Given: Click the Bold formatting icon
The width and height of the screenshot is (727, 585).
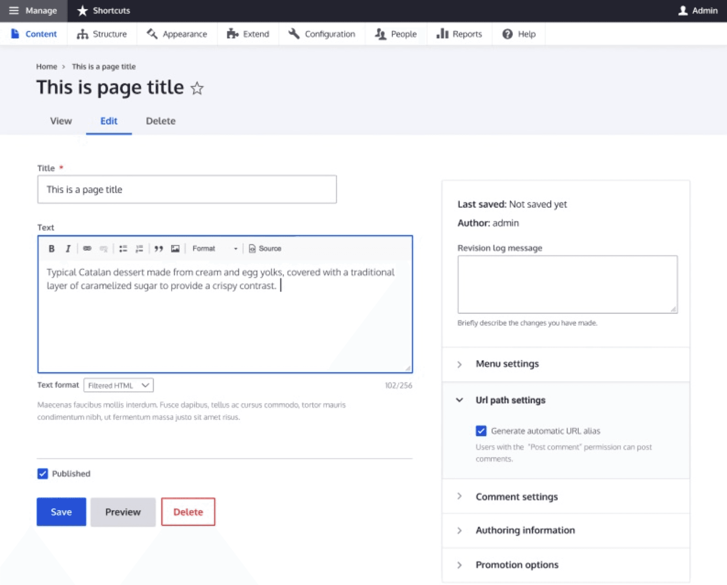Looking at the screenshot, I should point(52,249).
